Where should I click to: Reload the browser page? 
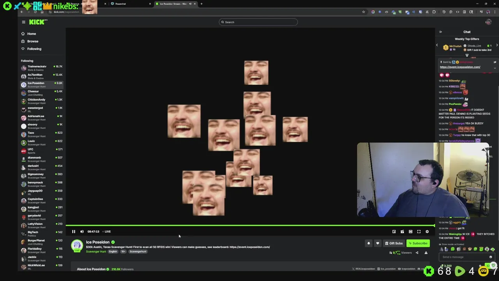pos(35,12)
